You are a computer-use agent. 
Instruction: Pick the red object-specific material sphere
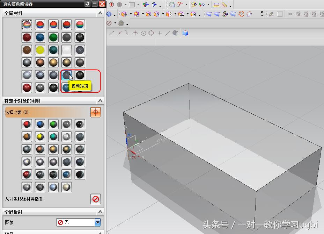27,124
